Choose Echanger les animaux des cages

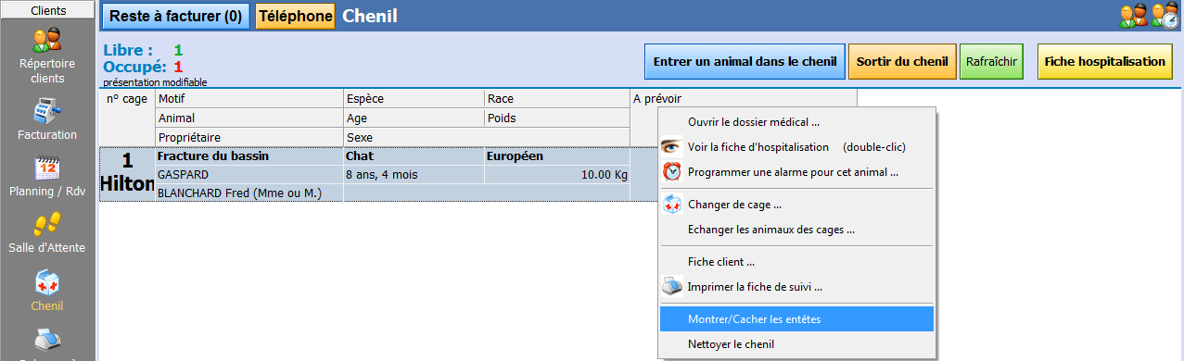[797, 230]
